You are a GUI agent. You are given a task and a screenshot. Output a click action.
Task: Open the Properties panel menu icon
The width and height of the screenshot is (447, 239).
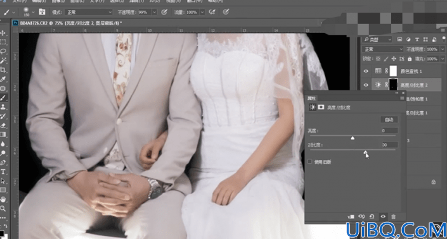402,98
